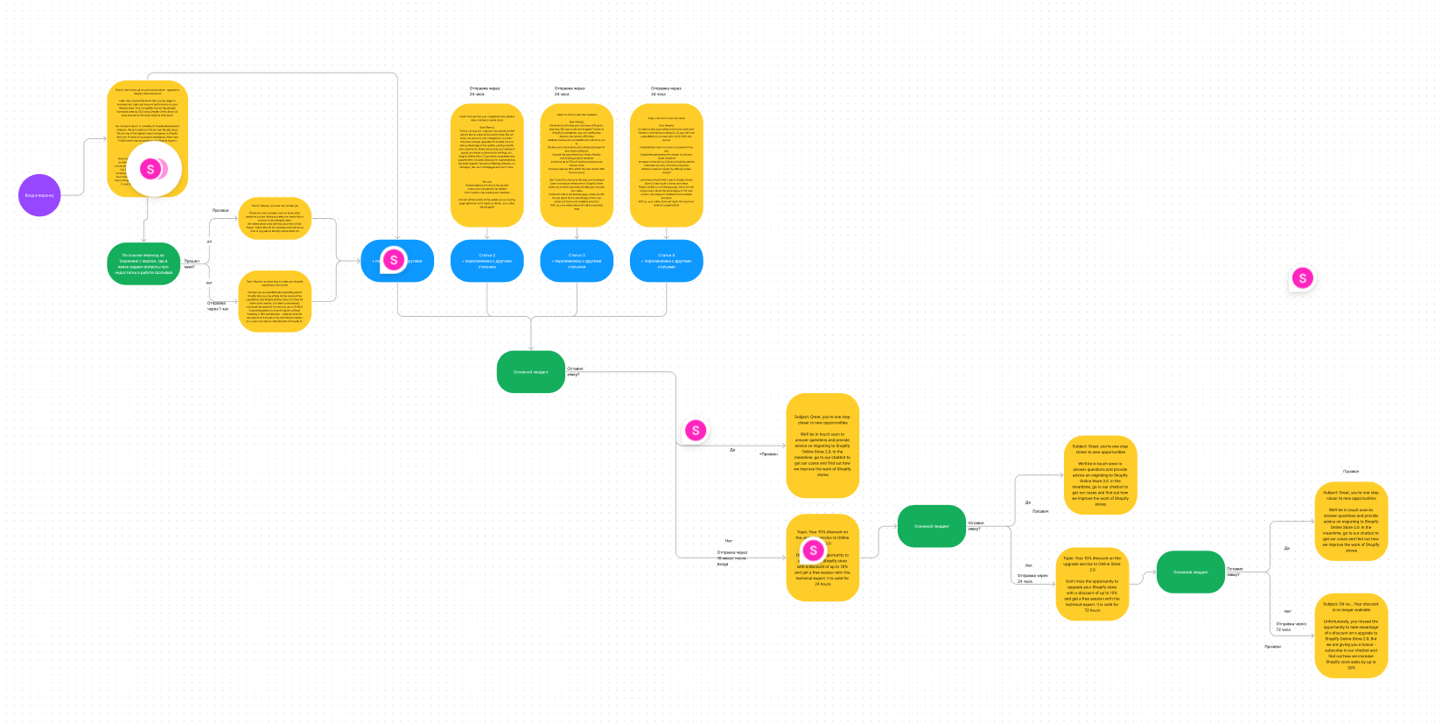Select the purple "Вход в воронку" start node
This screenshot has width=1435, height=723.
tap(39, 195)
